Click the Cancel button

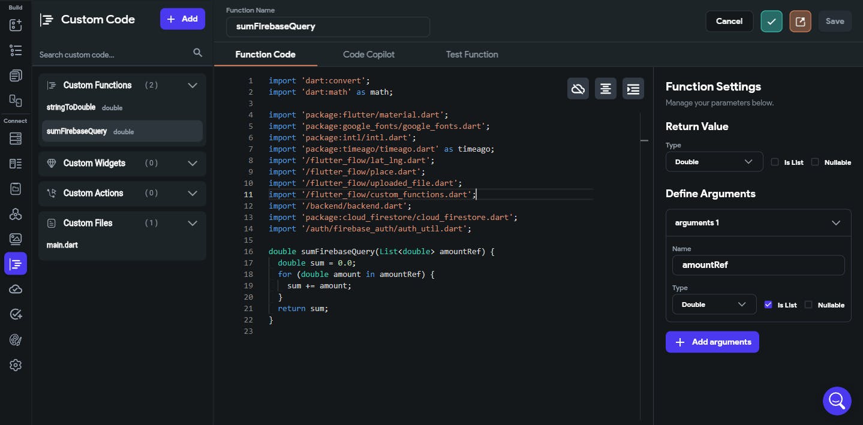[729, 21]
